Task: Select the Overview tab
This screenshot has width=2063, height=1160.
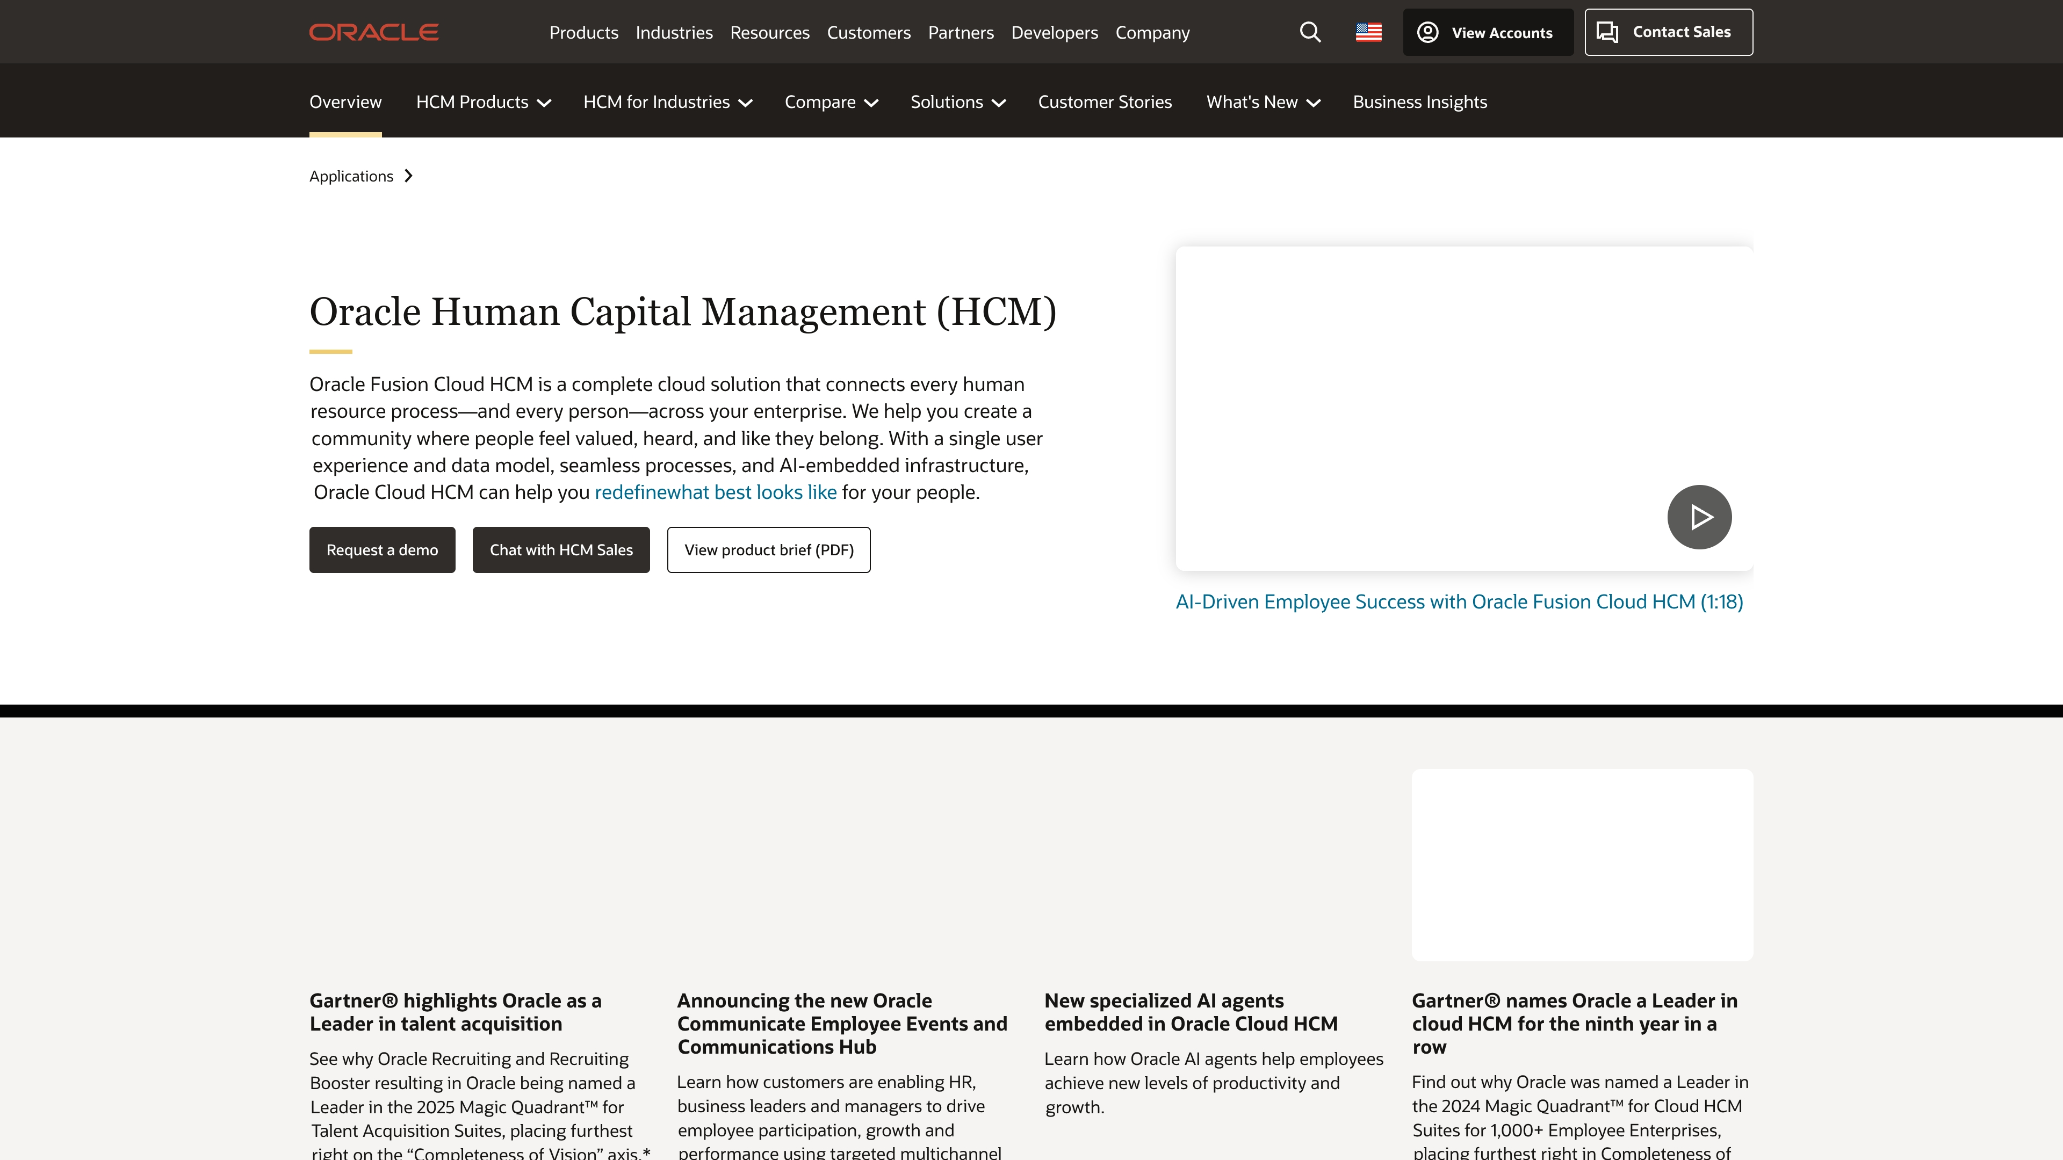Action: (x=345, y=102)
